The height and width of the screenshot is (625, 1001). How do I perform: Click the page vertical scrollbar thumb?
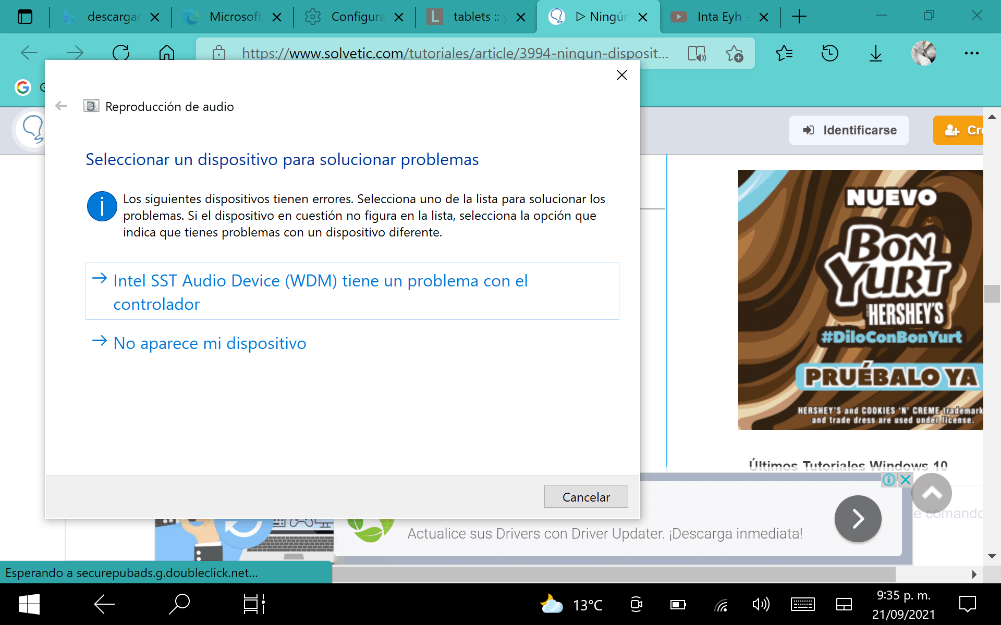coord(992,294)
